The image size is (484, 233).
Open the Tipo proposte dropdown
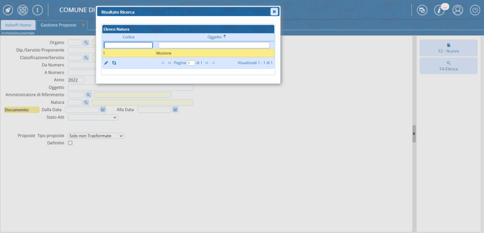[96, 136]
